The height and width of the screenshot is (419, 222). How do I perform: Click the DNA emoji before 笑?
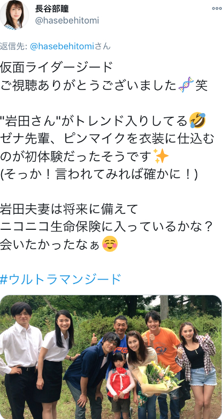point(186,85)
